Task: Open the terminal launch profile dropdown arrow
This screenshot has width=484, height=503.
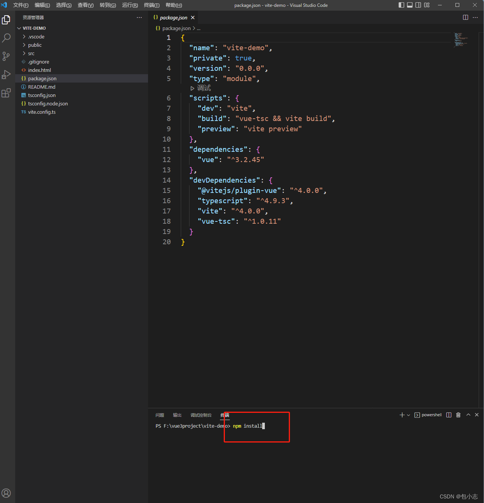Action: [x=409, y=415]
